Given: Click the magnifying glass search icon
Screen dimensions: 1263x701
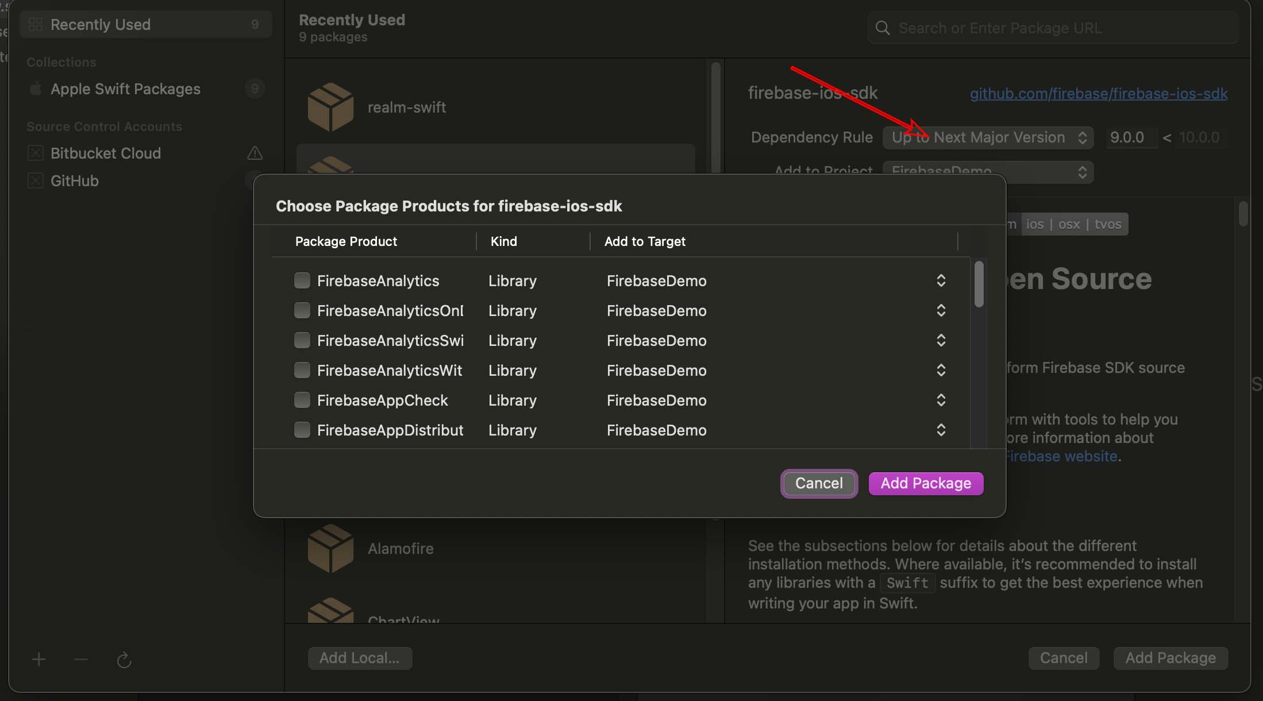Looking at the screenshot, I should tap(883, 28).
